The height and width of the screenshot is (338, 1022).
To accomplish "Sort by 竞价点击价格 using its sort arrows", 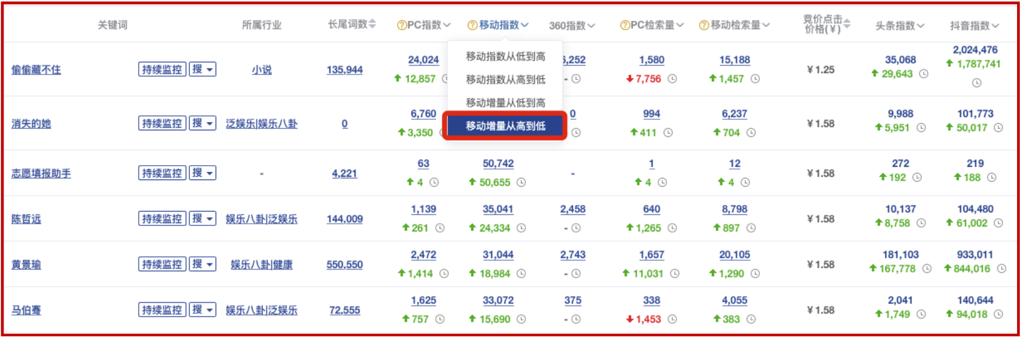I will [847, 24].
